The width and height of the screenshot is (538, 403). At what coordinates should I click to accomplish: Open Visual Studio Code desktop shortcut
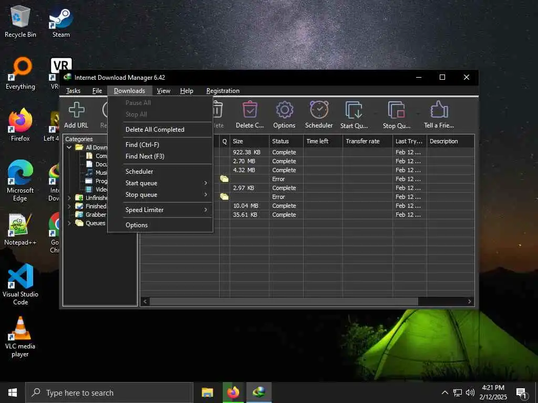click(20, 284)
